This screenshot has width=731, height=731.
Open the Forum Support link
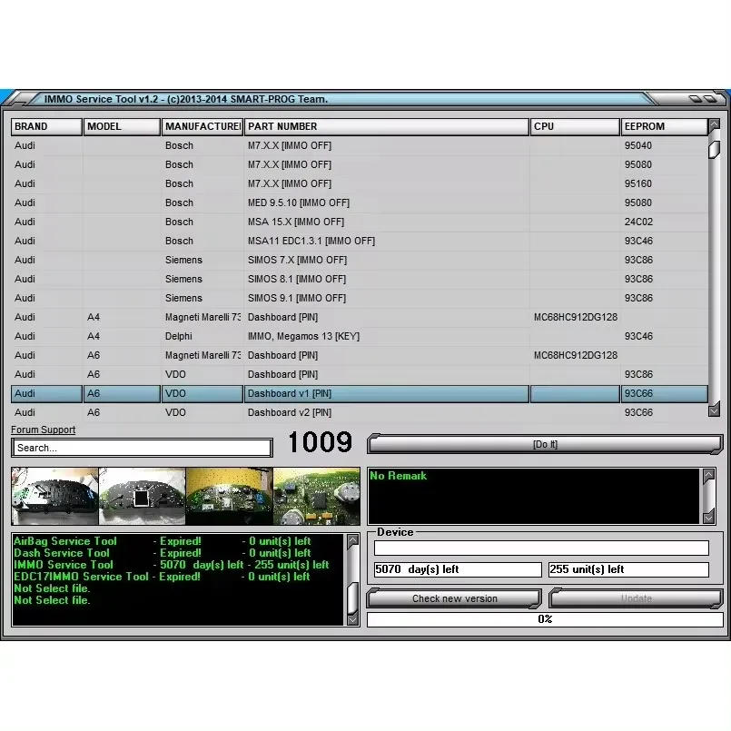tap(42, 430)
